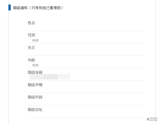The height and width of the screenshot is (124, 160).
Task: Click the 聯絡住址 field label
Action: pos(35,109)
